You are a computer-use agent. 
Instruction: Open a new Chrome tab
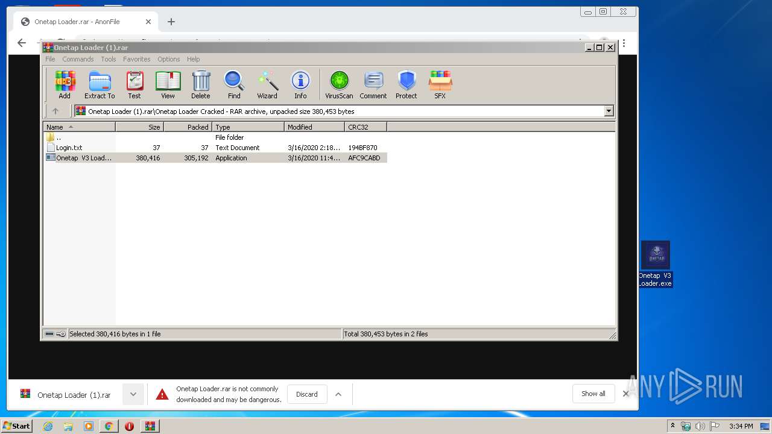pyautogui.click(x=171, y=22)
